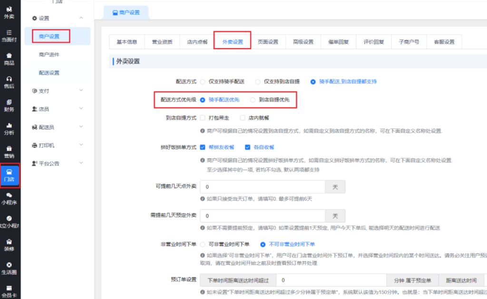Choose 到店自提优先 priority radio button
The image size is (487, 299).
click(x=253, y=100)
